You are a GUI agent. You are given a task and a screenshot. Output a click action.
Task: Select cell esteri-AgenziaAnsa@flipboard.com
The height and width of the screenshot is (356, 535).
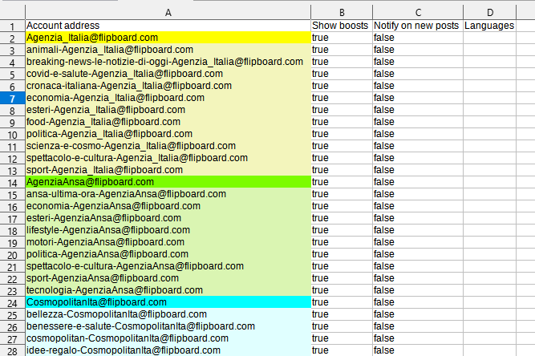168,218
